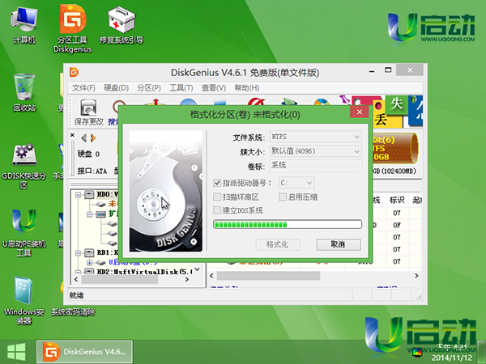The width and height of the screenshot is (486, 364).
Task: Toggle the 指派驱动器号 checkbox
Action: pyautogui.click(x=217, y=183)
